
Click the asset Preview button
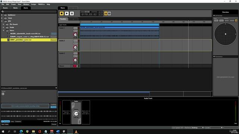[54, 124]
